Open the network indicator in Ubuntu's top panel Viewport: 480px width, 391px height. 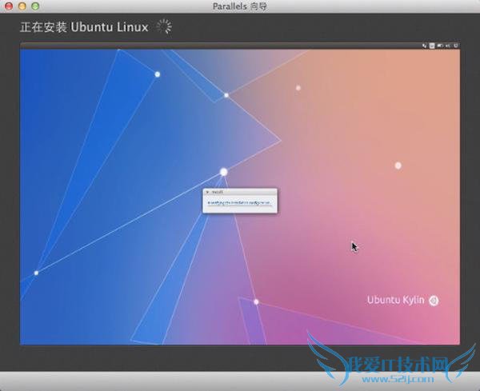[424, 46]
